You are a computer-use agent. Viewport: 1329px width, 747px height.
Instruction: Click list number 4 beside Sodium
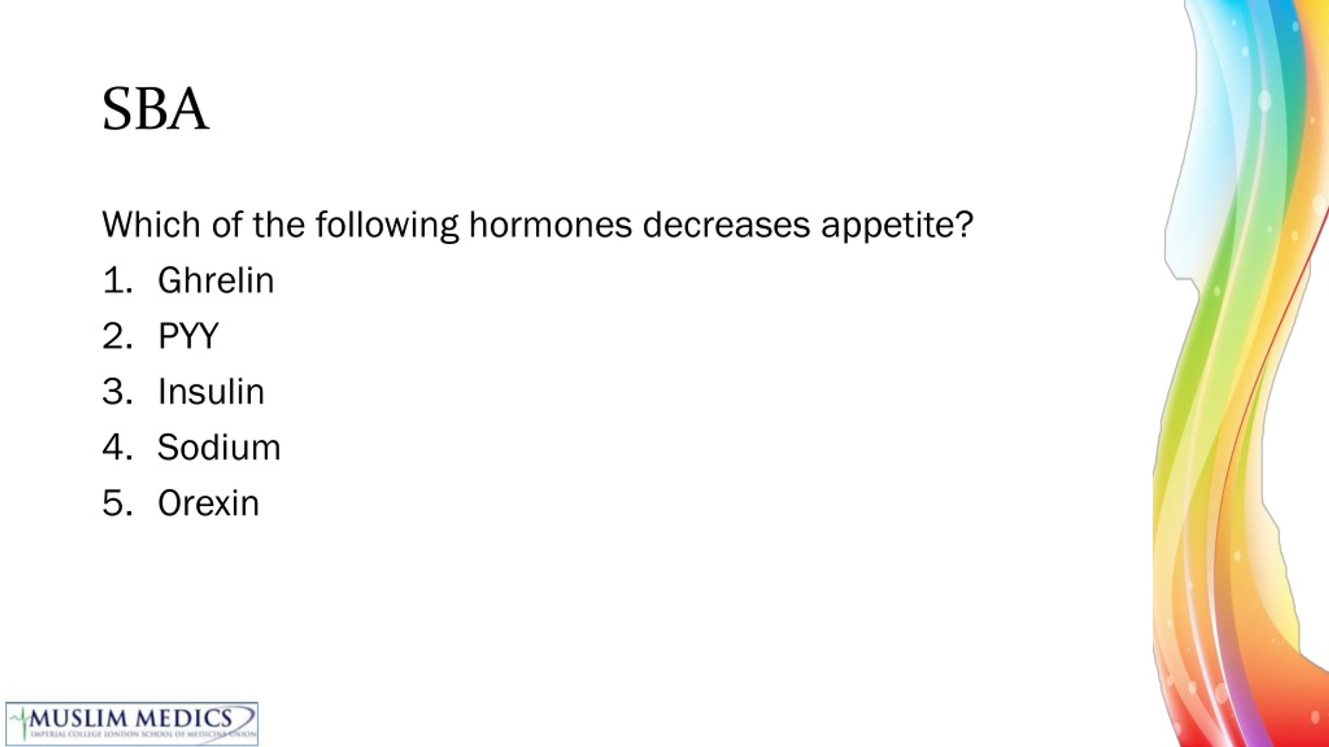[117, 447]
